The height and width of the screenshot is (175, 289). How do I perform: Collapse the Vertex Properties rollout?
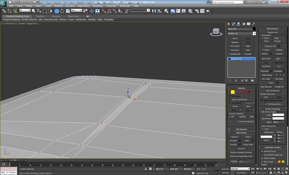[273, 109]
